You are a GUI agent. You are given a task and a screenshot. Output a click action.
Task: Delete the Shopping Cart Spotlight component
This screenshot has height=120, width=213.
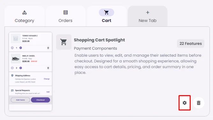pyautogui.click(x=199, y=103)
